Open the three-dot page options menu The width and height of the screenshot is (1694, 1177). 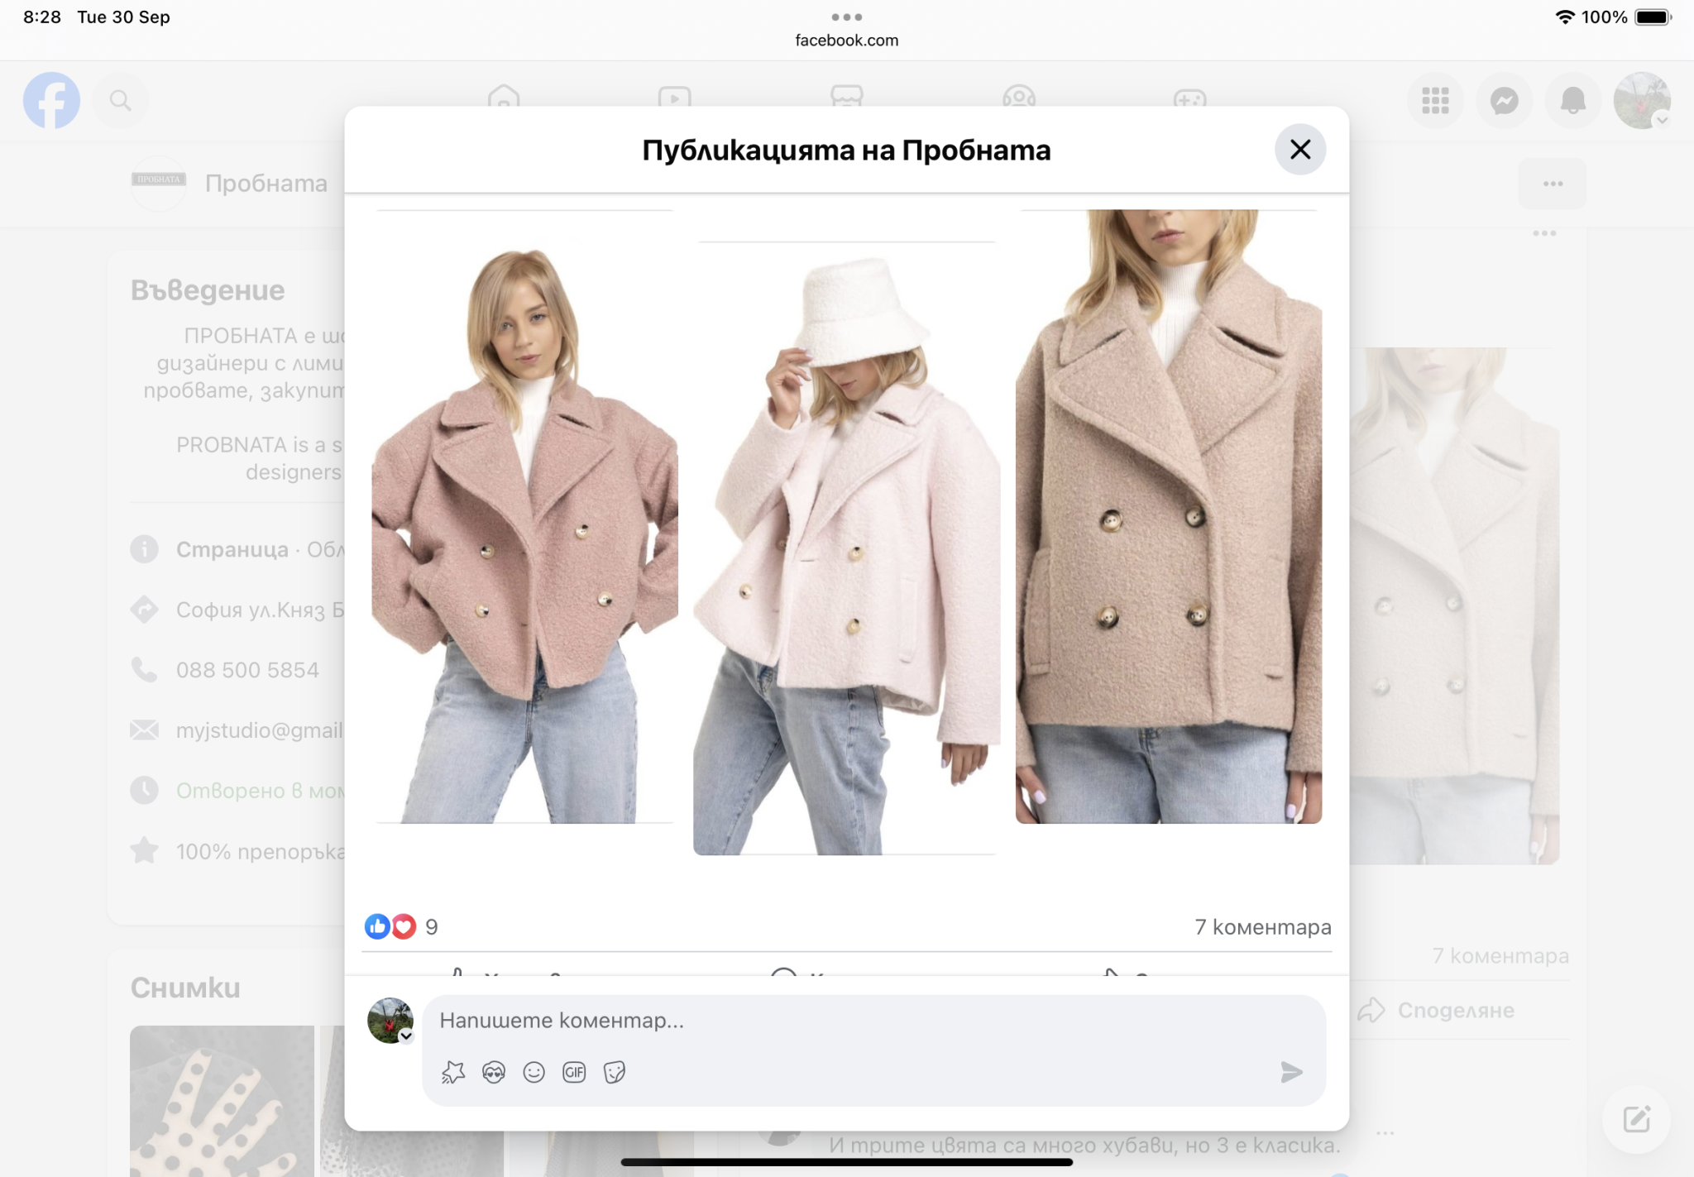click(1552, 184)
